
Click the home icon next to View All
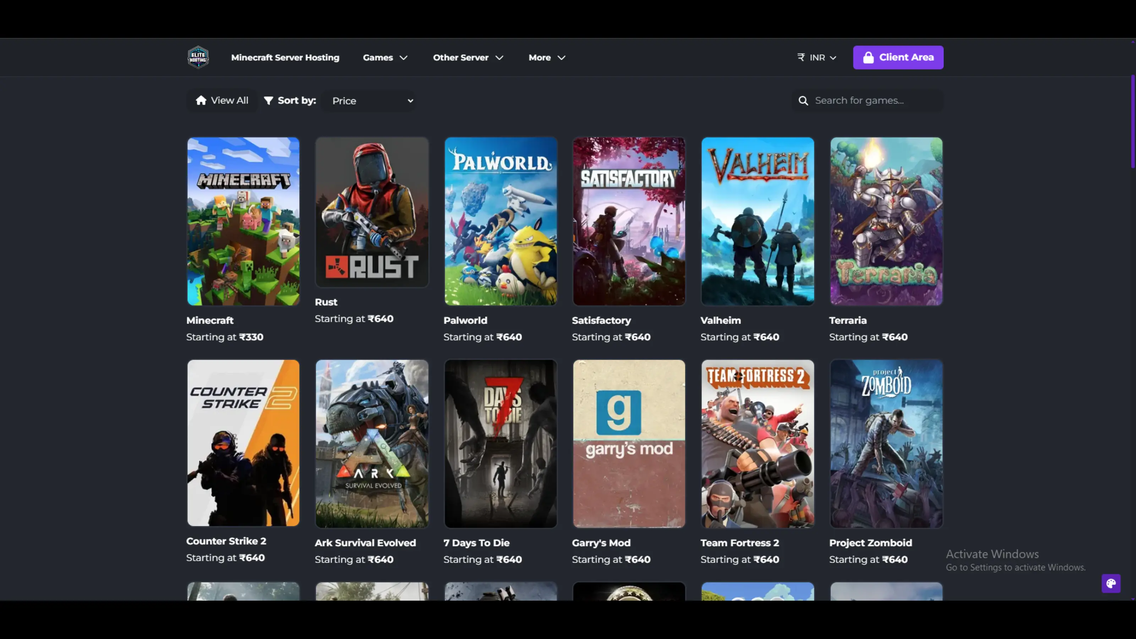[201, 100]
